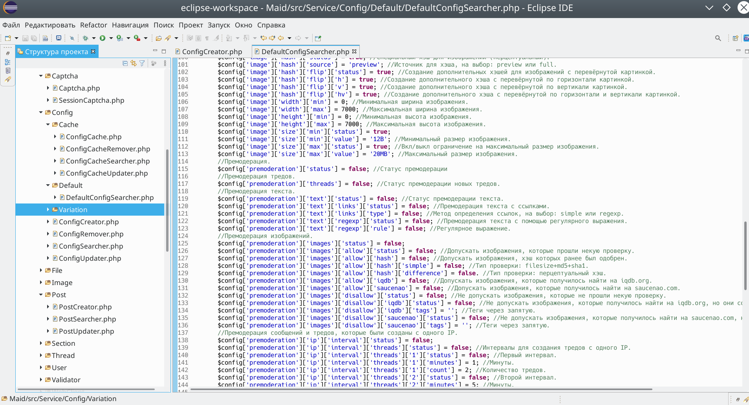
Task: Open the project panel filter icon
Action: [142, 63]
